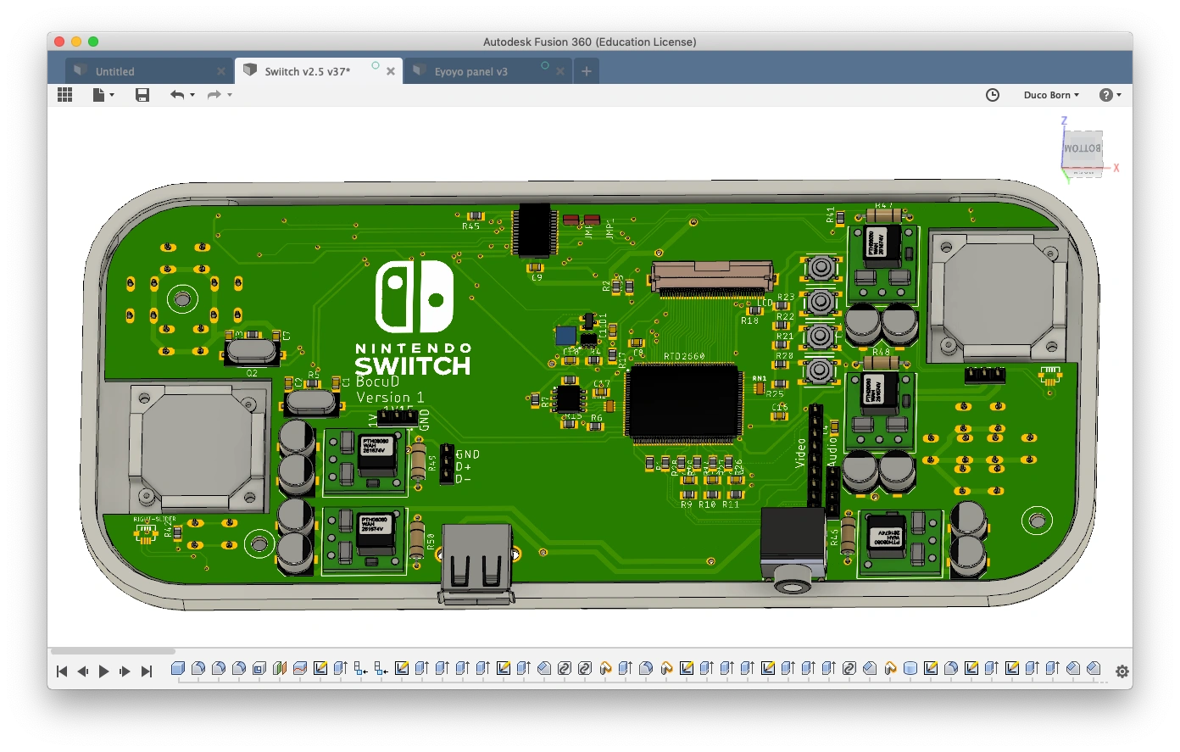Click the Help question mark icon
Image resolution: width=1180 pixels, height=752 pixels.
coord(1105,95)
